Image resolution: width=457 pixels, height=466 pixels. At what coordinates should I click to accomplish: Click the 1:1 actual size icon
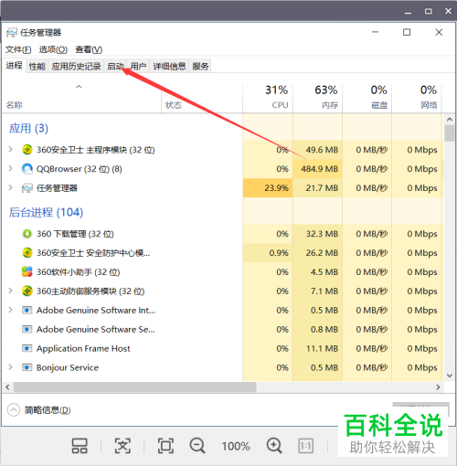coord(305,446)
